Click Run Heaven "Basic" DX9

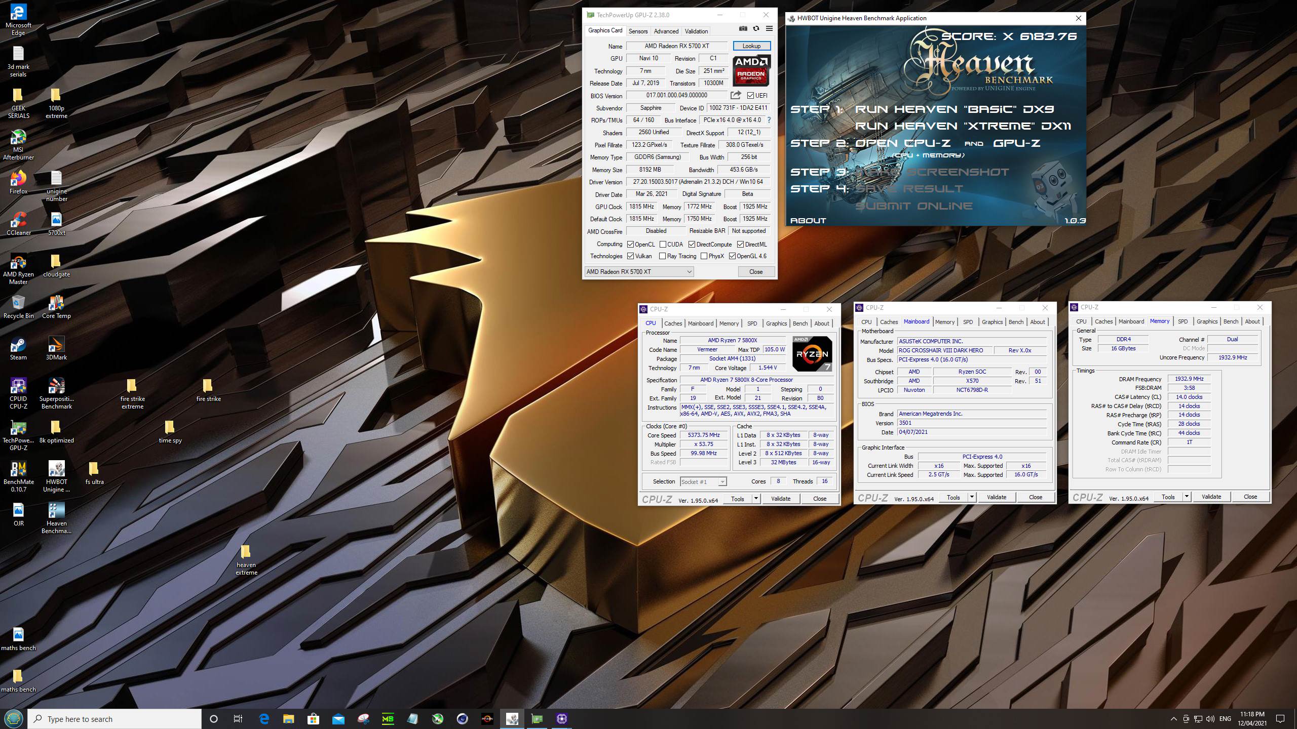click(955, 109)
